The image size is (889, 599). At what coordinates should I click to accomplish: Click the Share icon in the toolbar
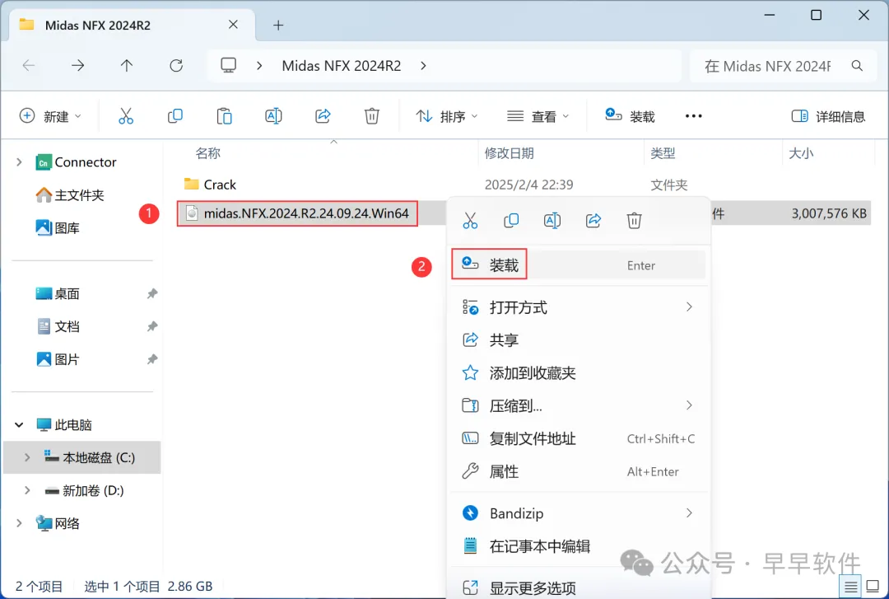pos(323,116)
